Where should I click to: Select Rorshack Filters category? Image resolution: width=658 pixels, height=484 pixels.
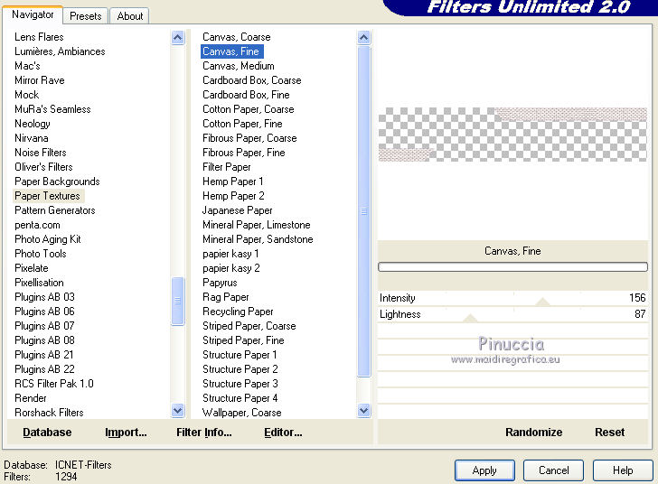tap(49, 413)
